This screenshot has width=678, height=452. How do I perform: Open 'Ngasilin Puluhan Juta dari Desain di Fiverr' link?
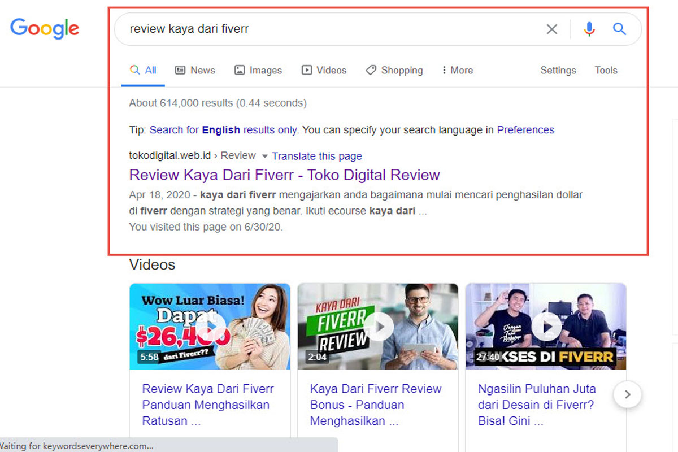tap(537, 405)
